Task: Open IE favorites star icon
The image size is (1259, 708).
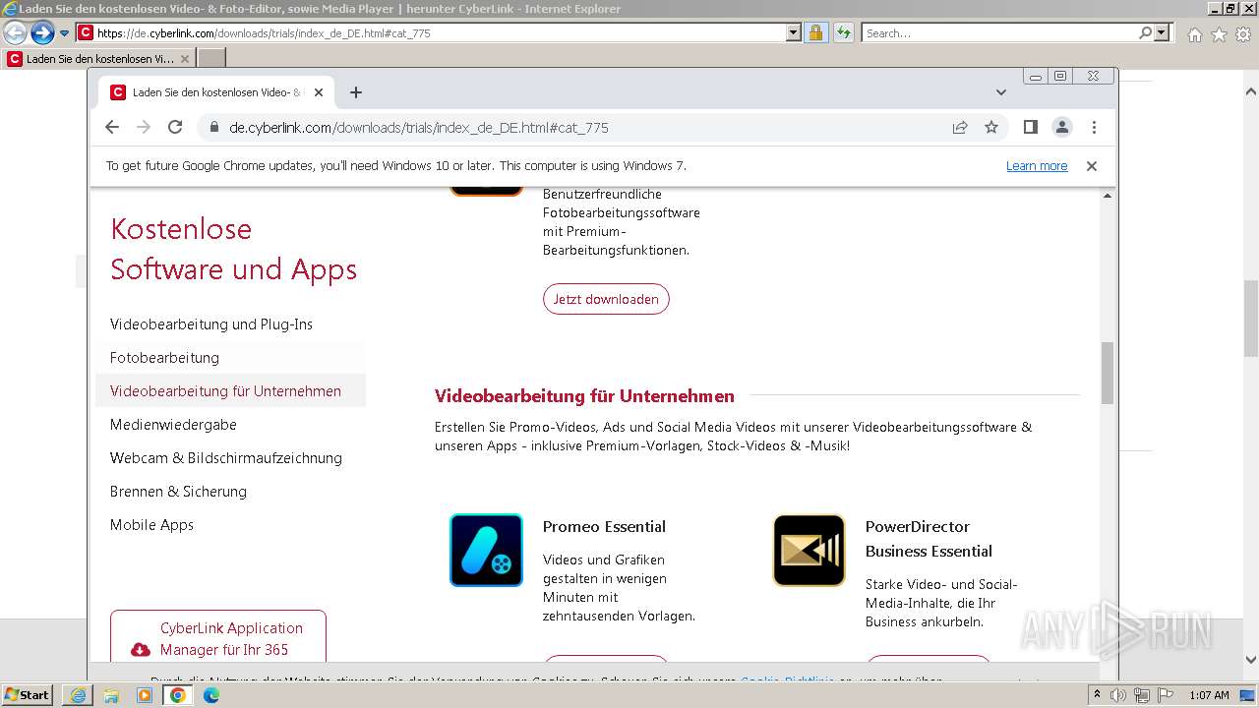Action: point(1219,34)
